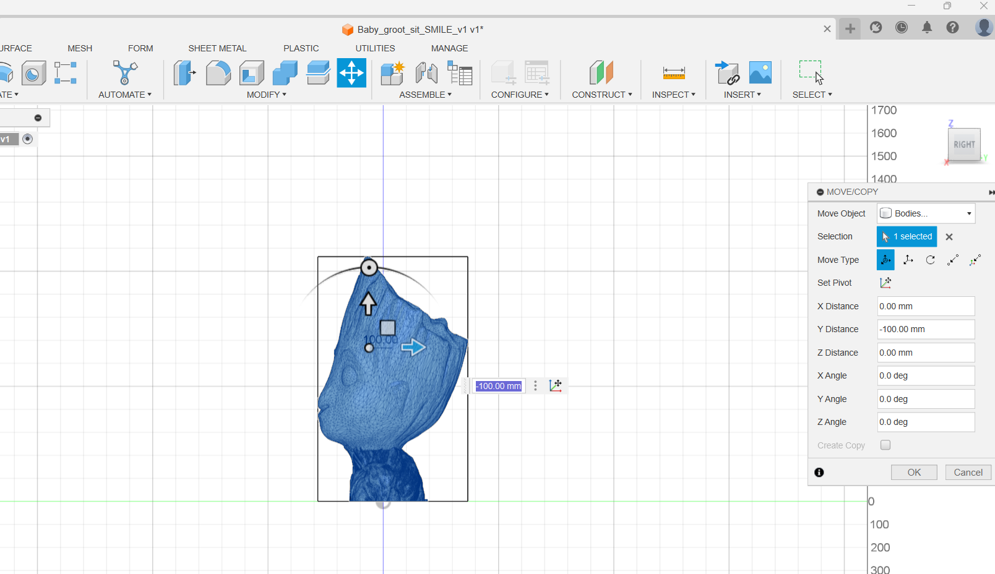Open the notifications bell

(x=927, y=27)
